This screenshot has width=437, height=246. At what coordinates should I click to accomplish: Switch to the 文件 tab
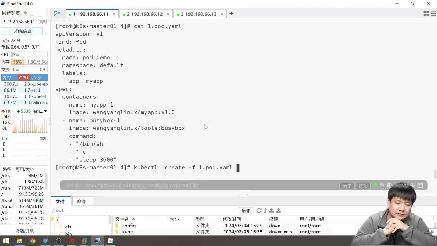(60, 201)
